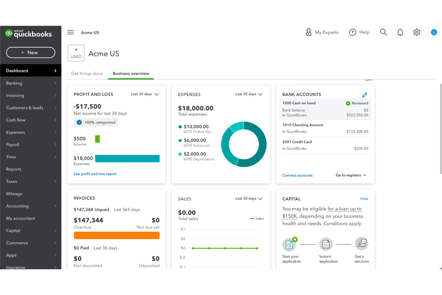The width and height of the screenshot is (442, 295).
Task: Expand Go to registers dropdown
Action: [351, 175]
